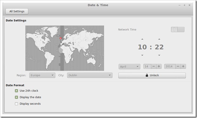Increase the year 2014 with plus

(183, 66)
